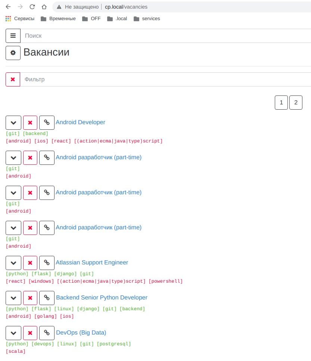
Task: Click [ios] tag under Backend Senior Python Developer
Action: (x=67, y=316)
